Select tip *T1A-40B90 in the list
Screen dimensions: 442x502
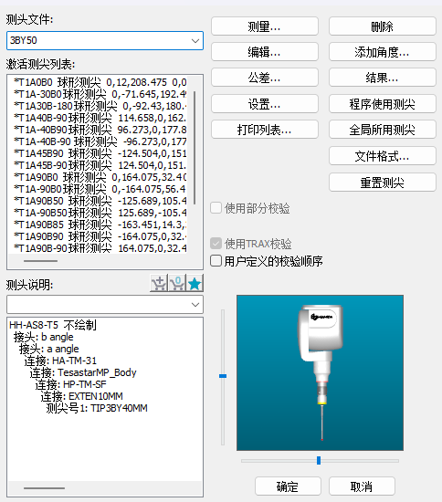point(100,130)
